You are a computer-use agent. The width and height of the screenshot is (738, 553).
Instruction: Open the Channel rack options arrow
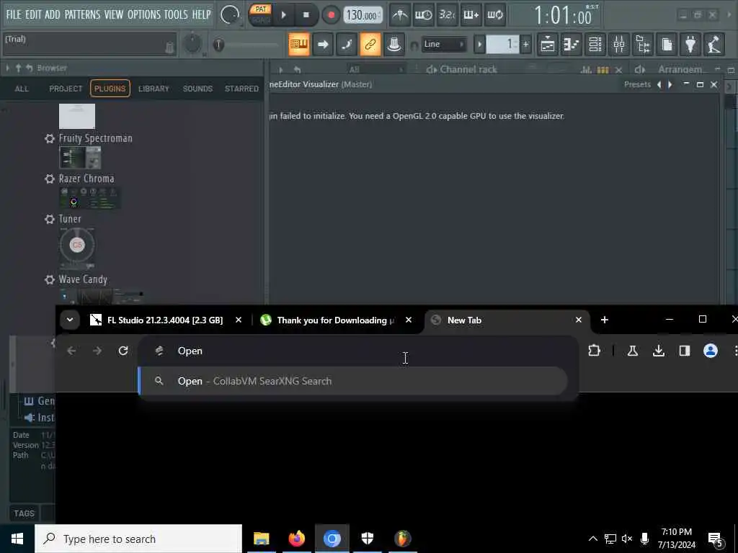tap(280, 70)
